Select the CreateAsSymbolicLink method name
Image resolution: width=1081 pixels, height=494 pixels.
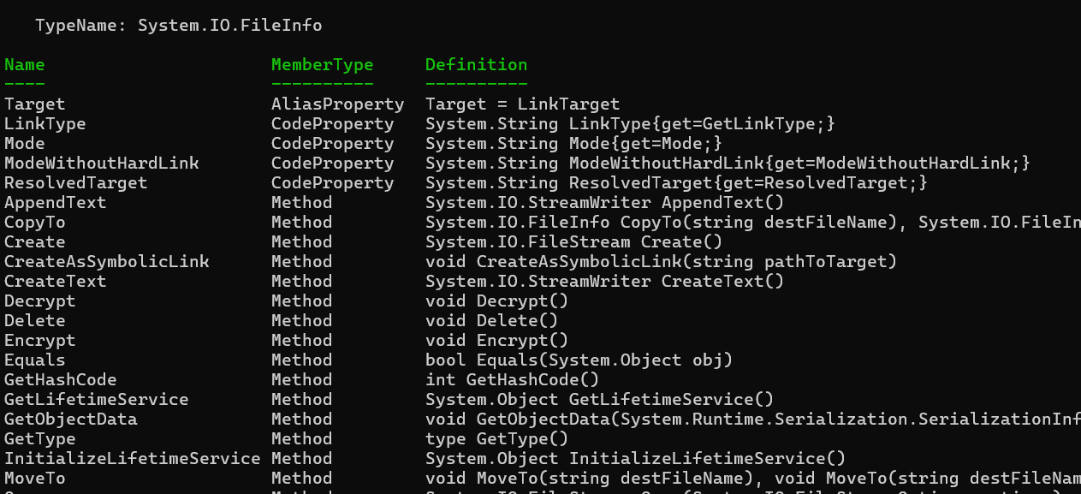tap(106, 262)
